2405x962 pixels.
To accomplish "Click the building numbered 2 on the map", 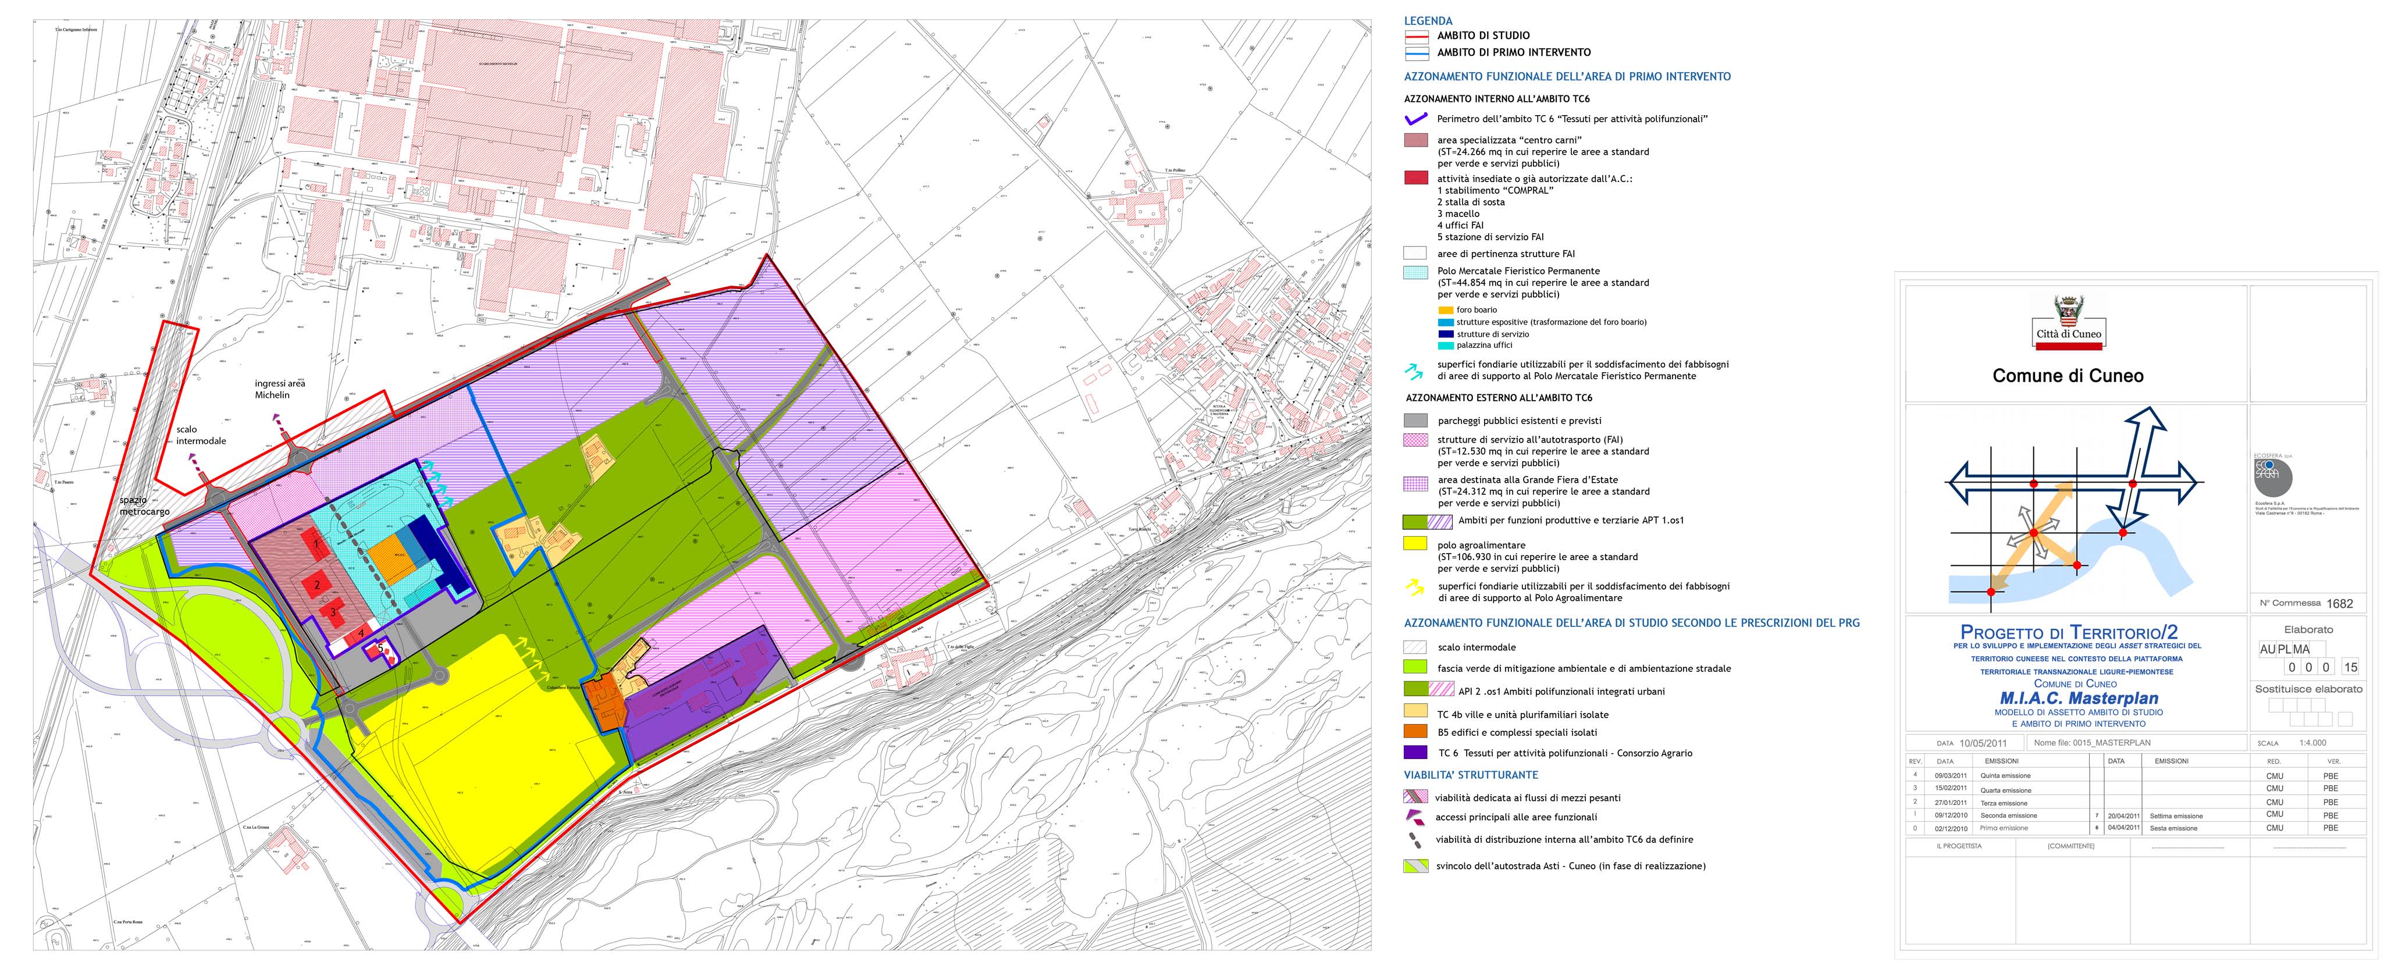I will point(318,585).
